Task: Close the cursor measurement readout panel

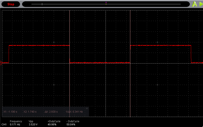Action: point(87,108)
